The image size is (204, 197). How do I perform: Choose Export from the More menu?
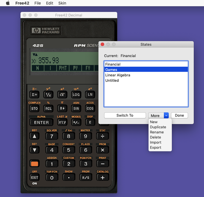pos(160,148)
